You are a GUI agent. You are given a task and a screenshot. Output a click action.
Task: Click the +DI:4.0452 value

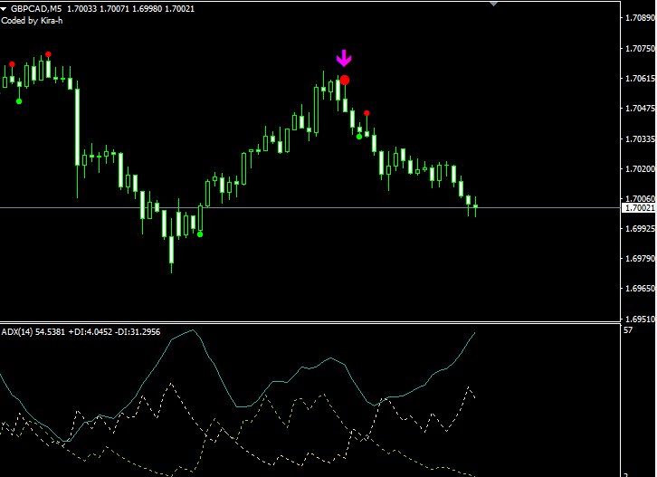point(90,332)
